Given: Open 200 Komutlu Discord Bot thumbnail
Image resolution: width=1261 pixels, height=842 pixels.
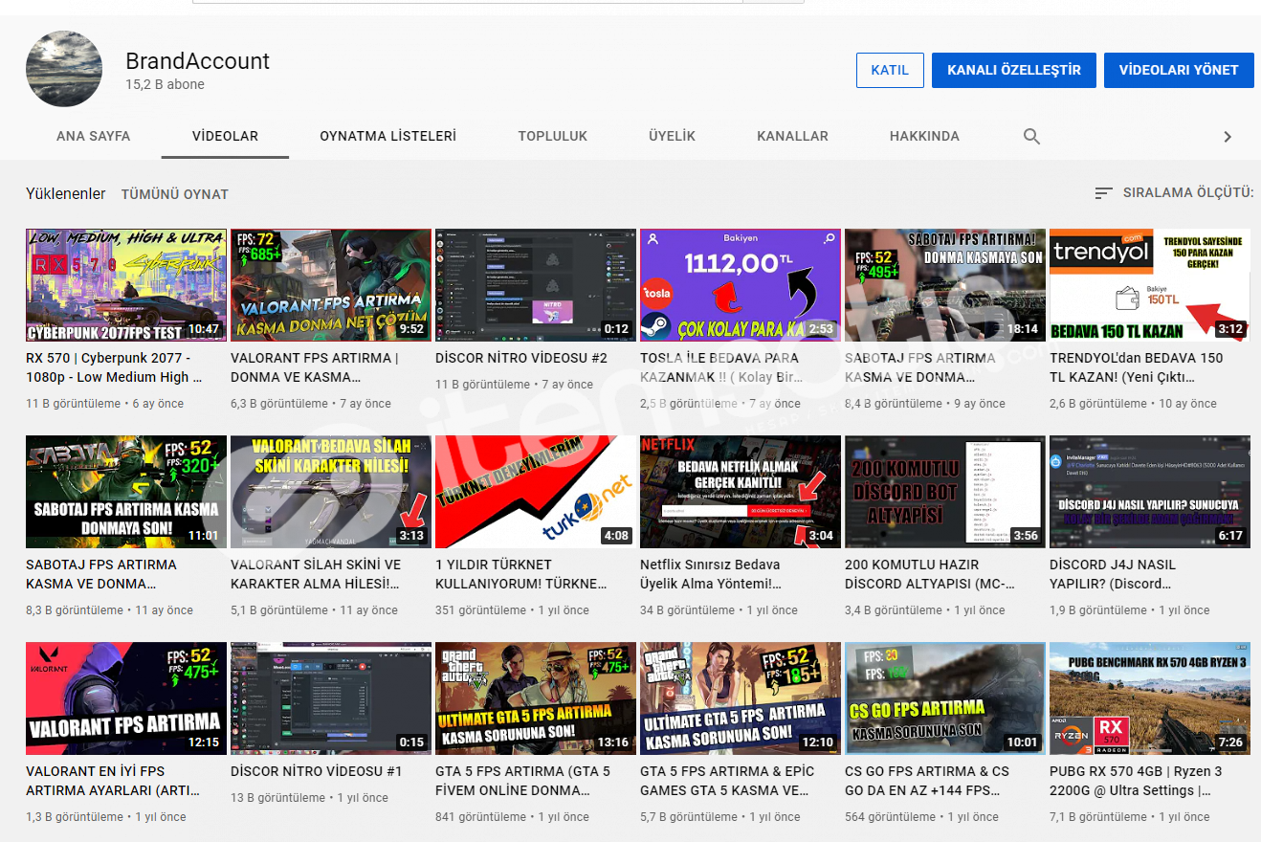Looking at the screenshot, I should pyautogui.click(x=945, y=492).
